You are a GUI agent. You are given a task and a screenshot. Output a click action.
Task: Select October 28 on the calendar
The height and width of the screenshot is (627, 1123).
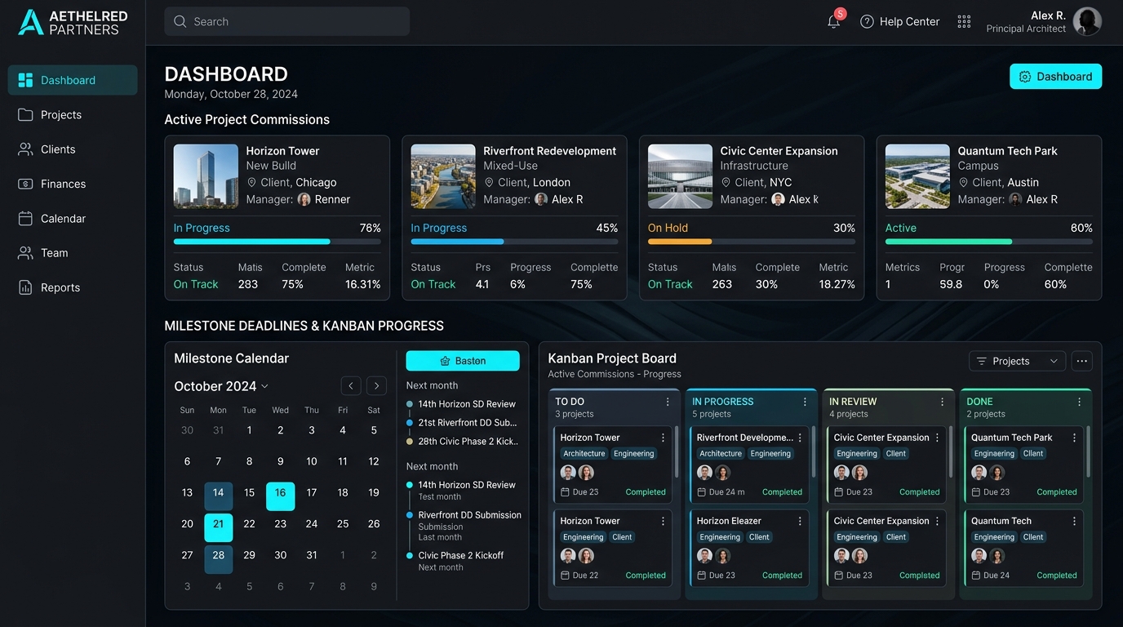[218, 558]
